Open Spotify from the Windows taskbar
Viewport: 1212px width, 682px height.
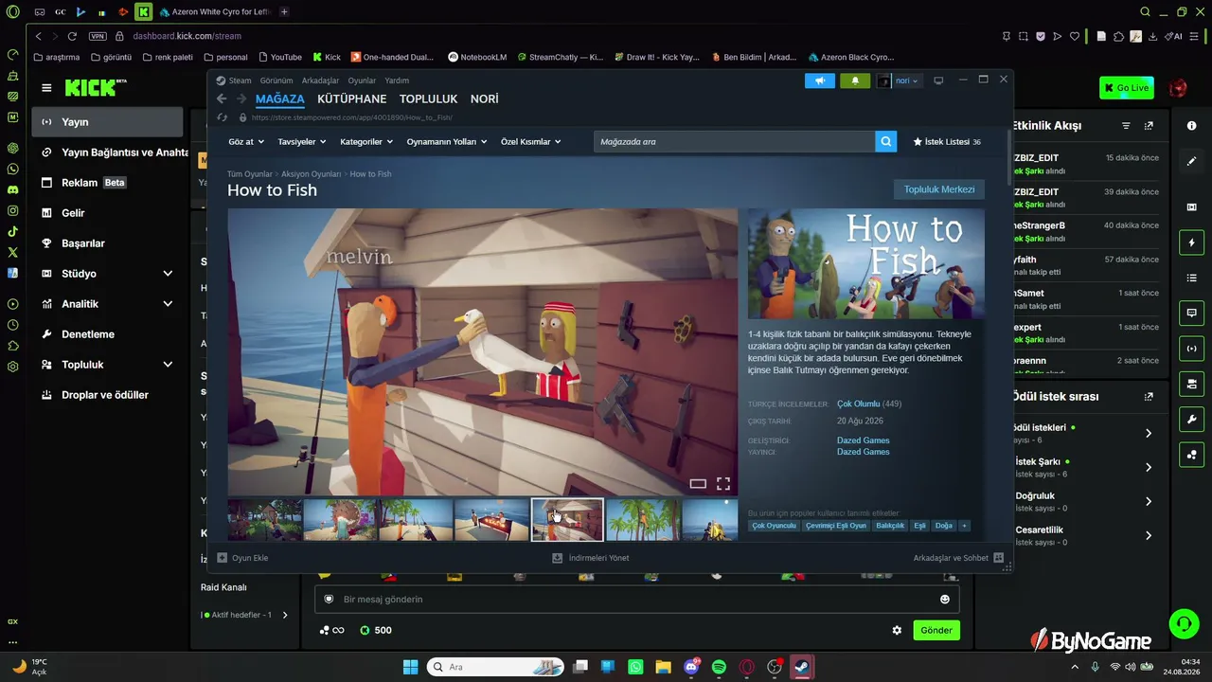(x=719, y=667)
